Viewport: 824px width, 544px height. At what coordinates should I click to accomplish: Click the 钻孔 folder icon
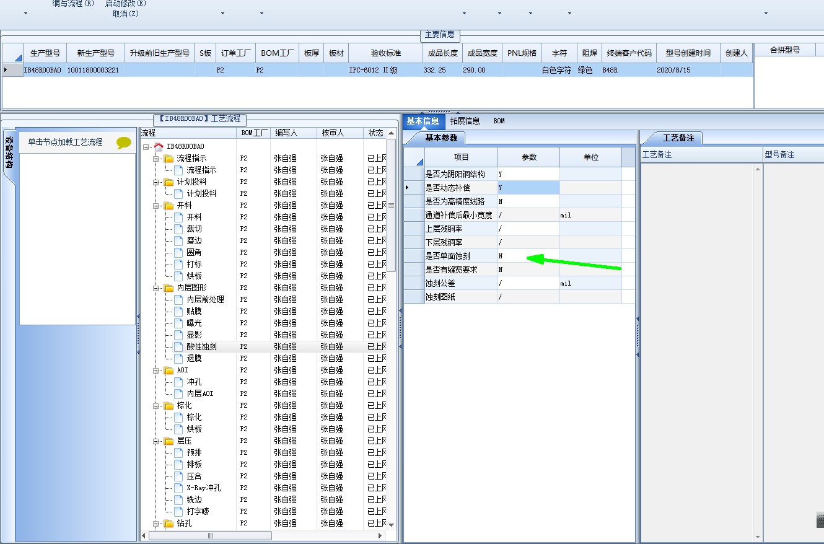click(169, 524)
